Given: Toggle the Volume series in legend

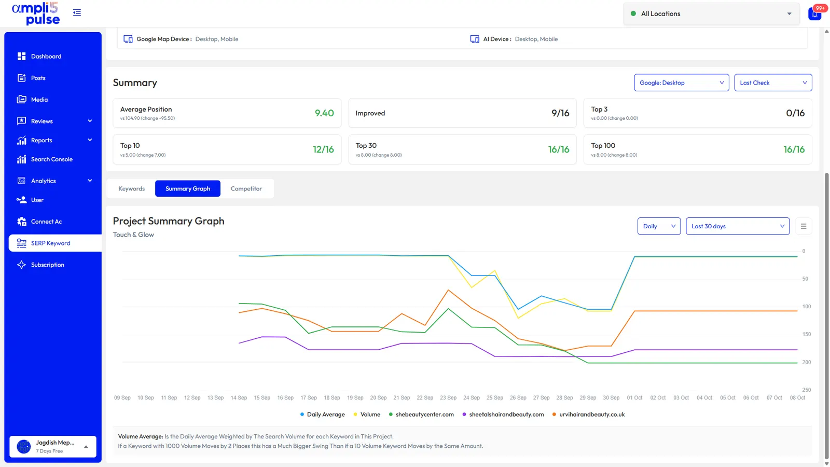Looking at the screenshot, I should [x=367, y=415].
